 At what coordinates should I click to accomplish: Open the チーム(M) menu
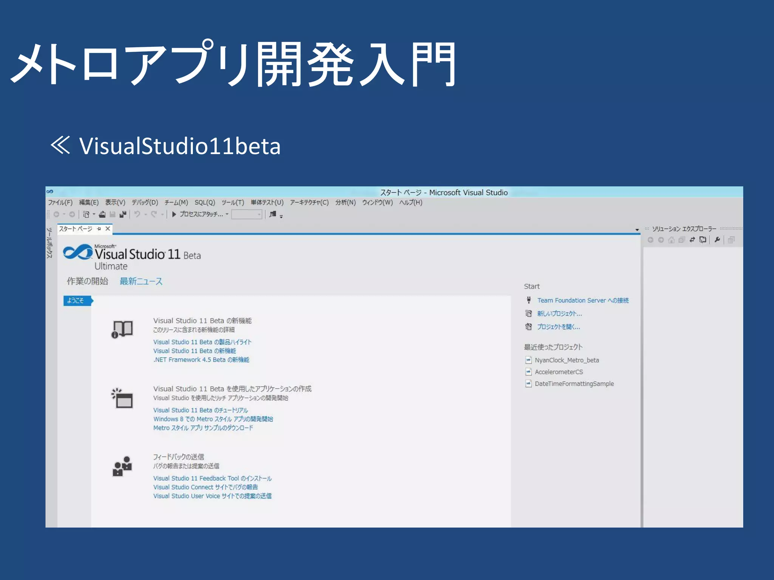[x=176, y=202]
